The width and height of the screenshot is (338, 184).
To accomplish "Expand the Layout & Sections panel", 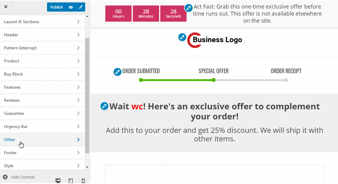I will pos(42,22).
